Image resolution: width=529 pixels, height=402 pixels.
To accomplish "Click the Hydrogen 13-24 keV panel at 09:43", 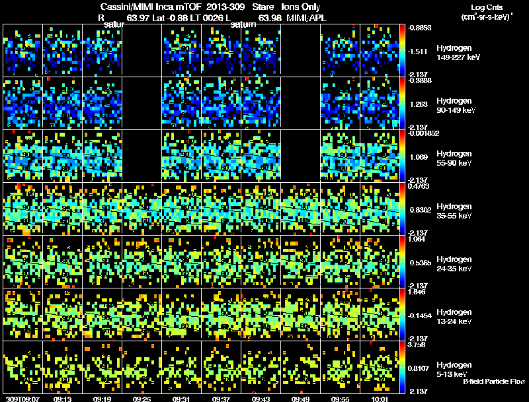I will [261, 314].
